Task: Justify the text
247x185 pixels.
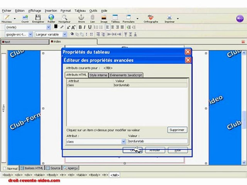Action: click(122, 27)
